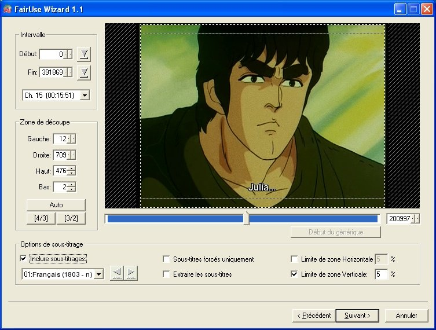Set Début from current frame marker button

[84, 54]
